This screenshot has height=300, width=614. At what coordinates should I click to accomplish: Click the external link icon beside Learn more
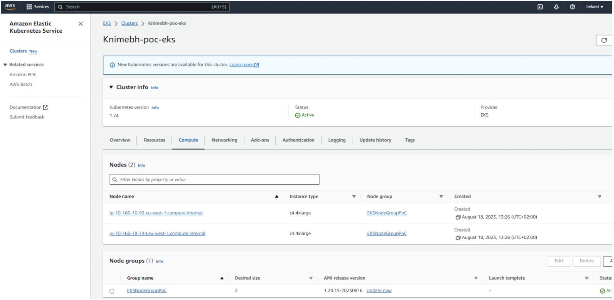pyautogui.click(x=257, y=65)
